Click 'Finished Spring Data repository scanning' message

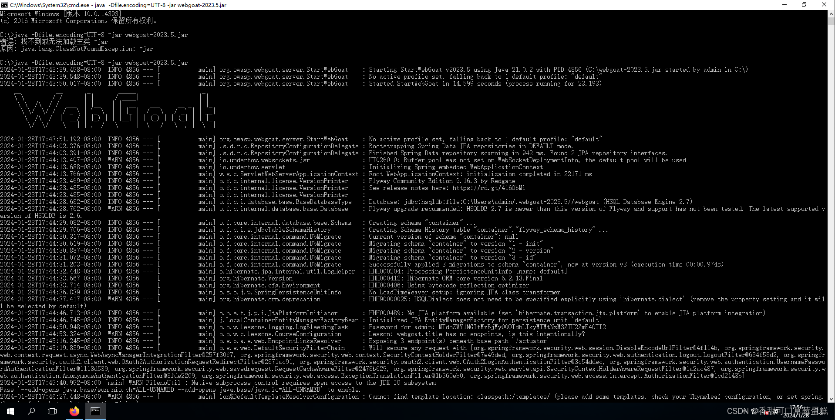coord(518,153)
